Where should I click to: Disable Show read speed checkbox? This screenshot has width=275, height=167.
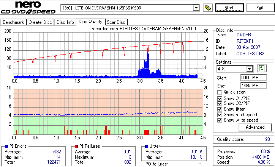click(x=220, y=115)
